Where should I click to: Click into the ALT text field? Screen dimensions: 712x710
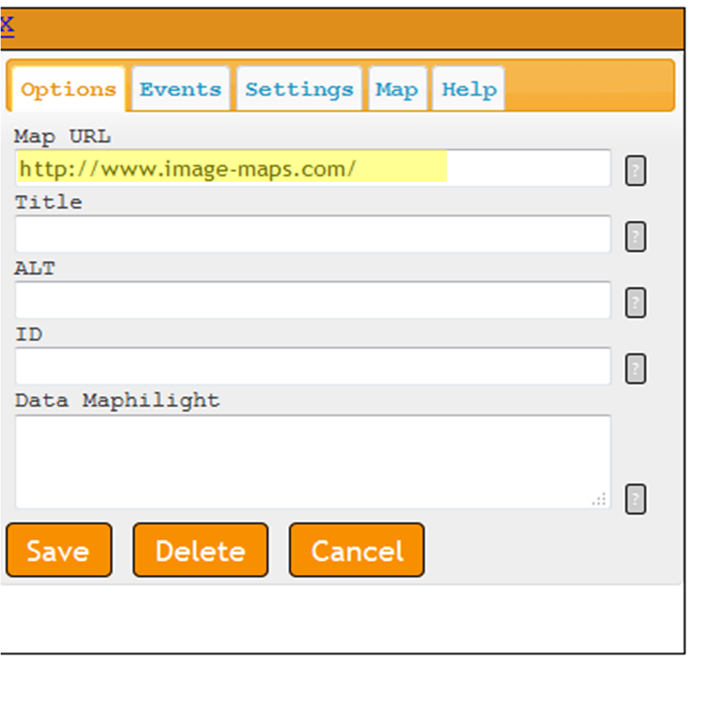click(313, 300)
